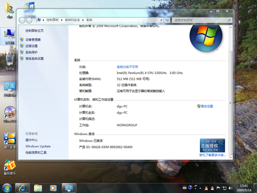Open Windows Update sidebar link
The width and height of the screenshot is (257, 193).
pos(38,146)
